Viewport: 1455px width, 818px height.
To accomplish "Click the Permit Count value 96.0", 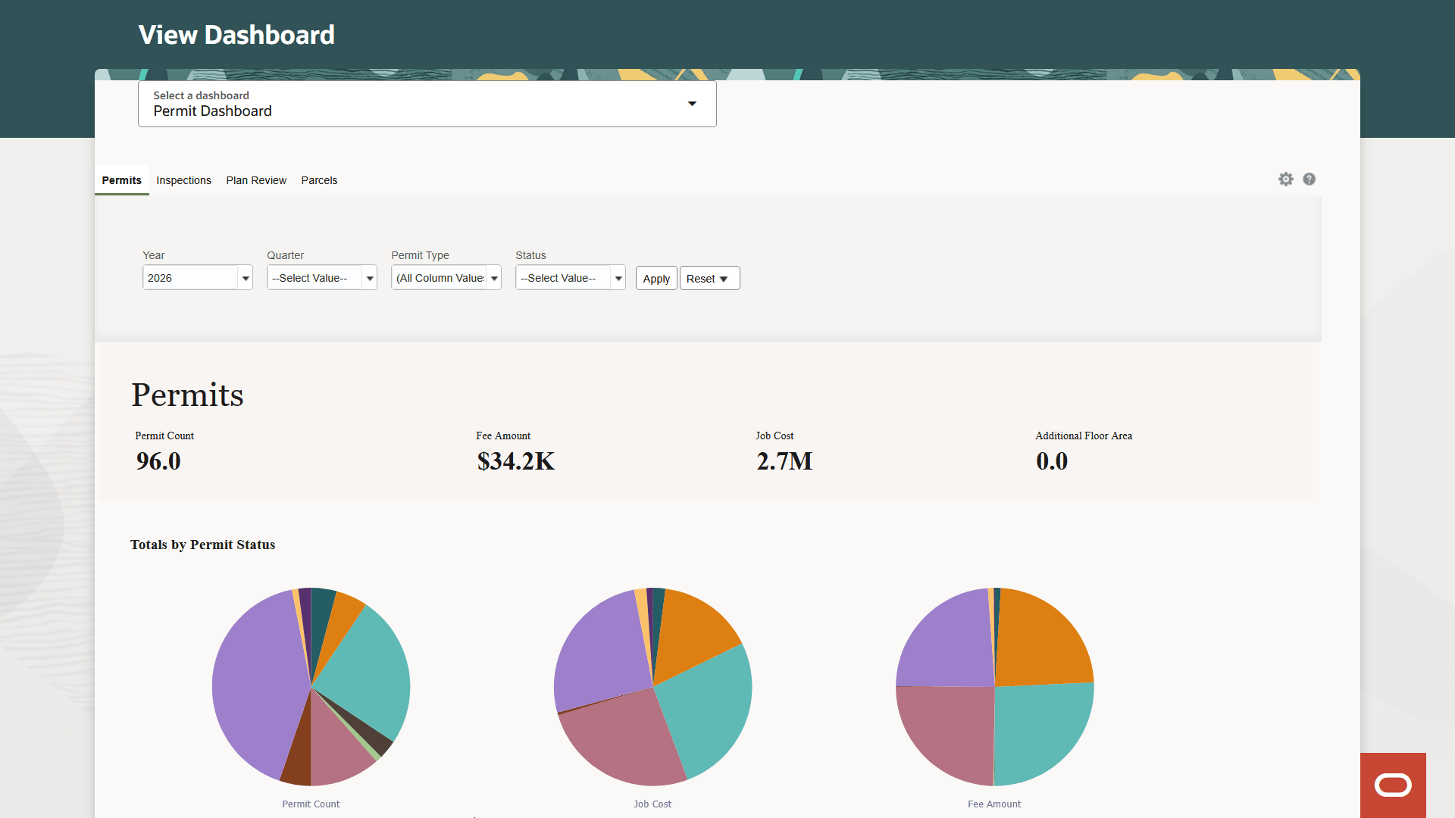I will 158,461.
